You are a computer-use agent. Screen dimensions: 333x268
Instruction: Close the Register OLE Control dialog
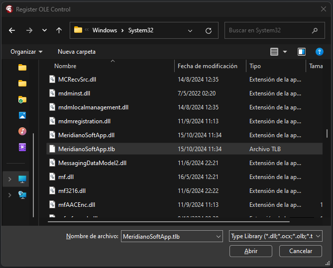tap(323, 9)
